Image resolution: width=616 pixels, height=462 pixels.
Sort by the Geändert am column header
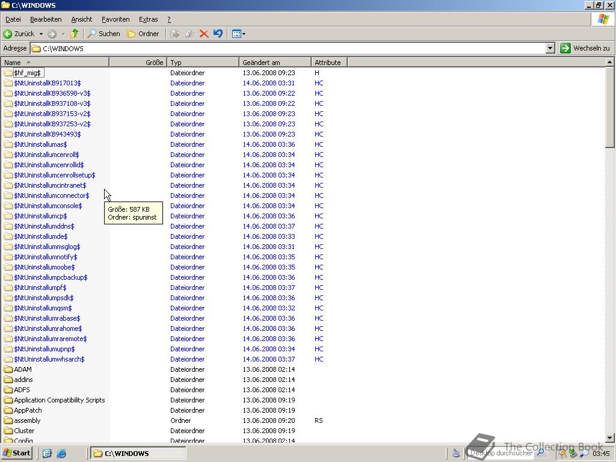[275, 62]
